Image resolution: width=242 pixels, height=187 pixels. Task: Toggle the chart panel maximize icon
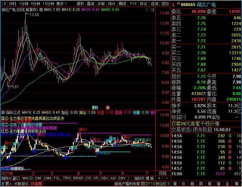point(152,10)
